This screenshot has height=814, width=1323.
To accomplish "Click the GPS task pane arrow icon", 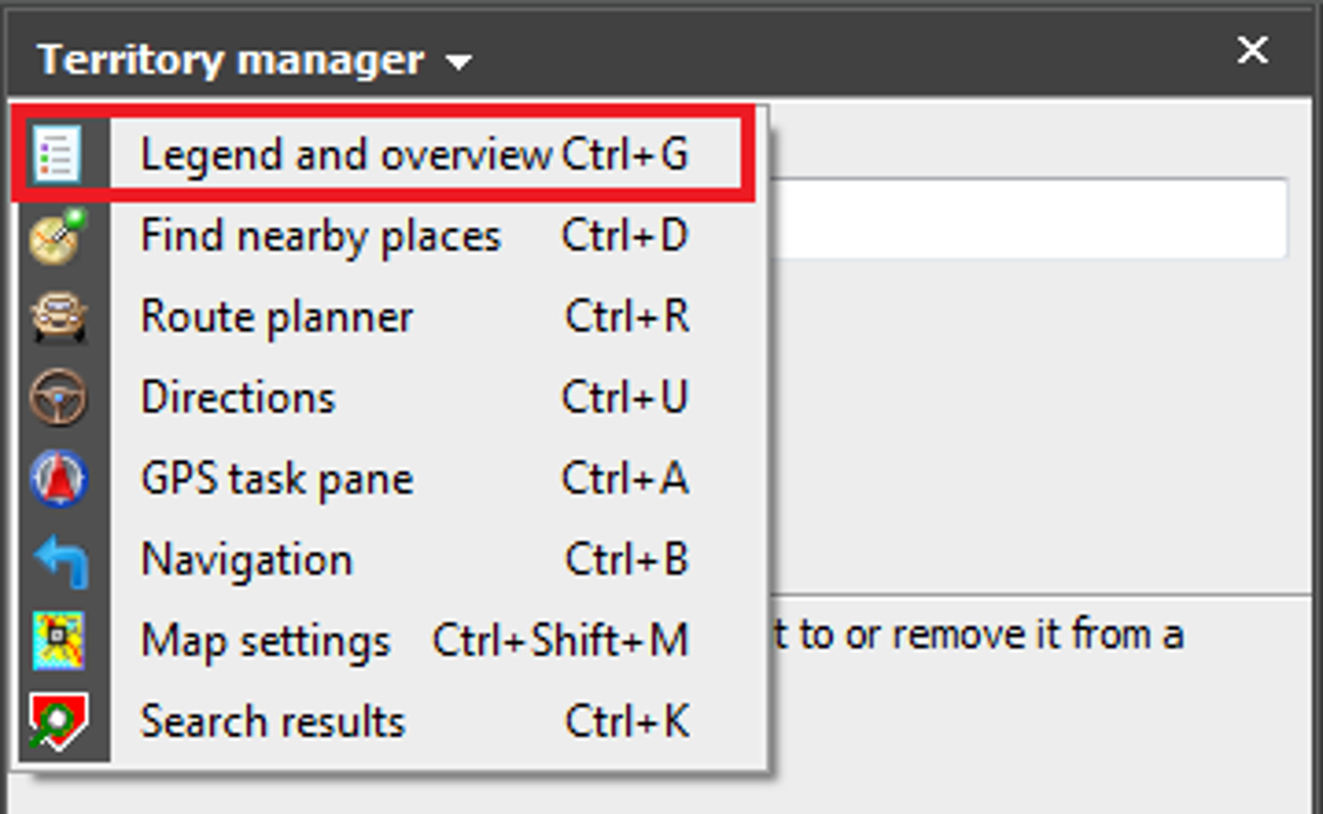I will tap(59, 479).
